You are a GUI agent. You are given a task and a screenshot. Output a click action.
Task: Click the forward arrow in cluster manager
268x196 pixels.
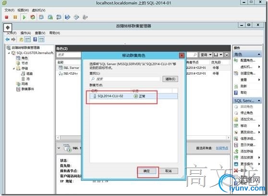point(13,39)
